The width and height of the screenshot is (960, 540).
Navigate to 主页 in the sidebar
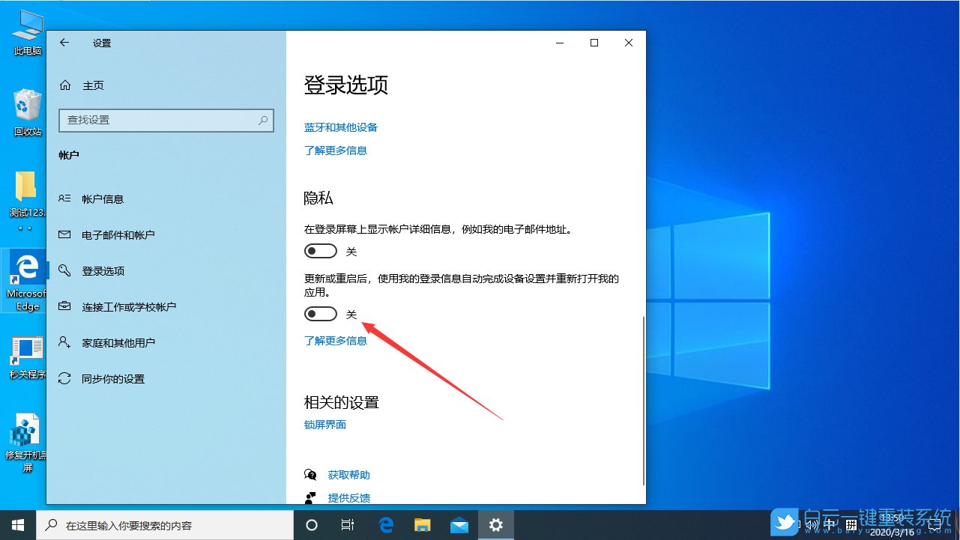pos(92,85)
